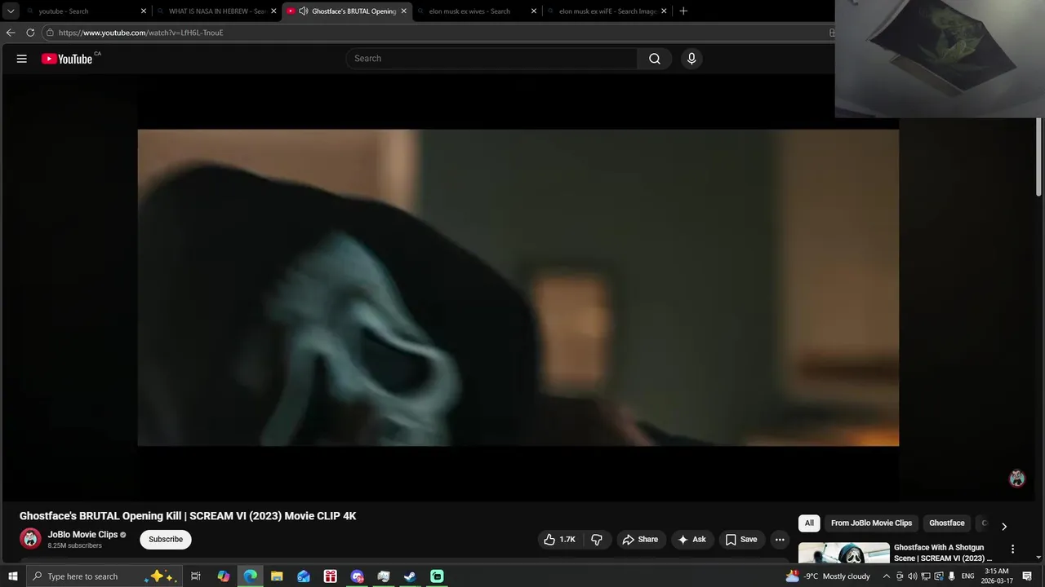Reload the current page
1045x587 pixels.
tap(30, 33)
